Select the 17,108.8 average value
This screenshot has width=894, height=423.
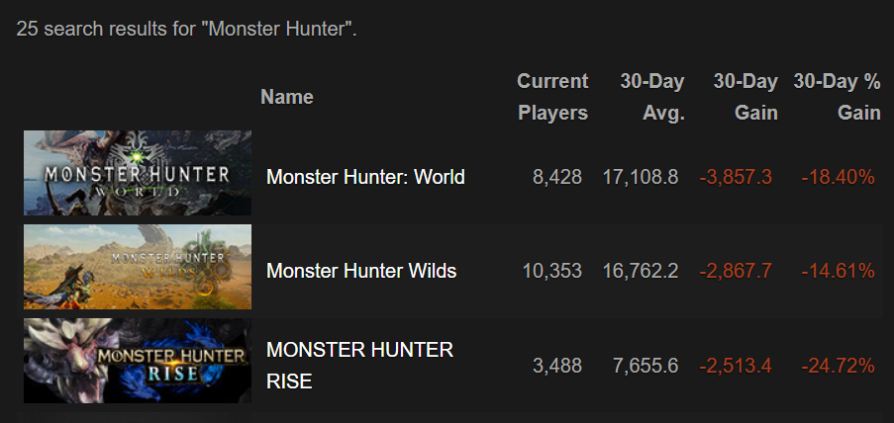coord(641,177)
